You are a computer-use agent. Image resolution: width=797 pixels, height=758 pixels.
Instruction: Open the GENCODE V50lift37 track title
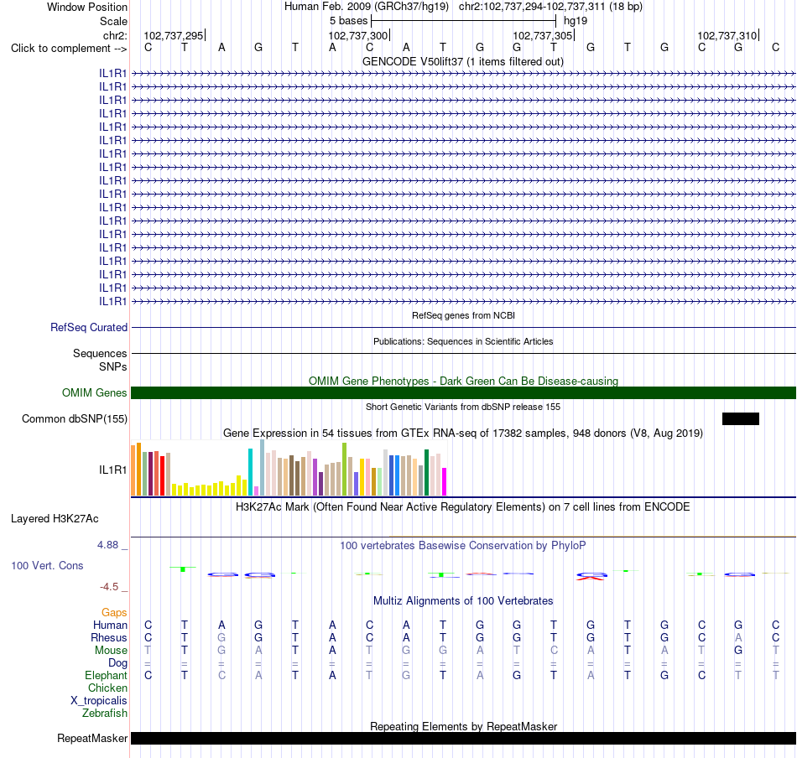(x=463, y=61)
